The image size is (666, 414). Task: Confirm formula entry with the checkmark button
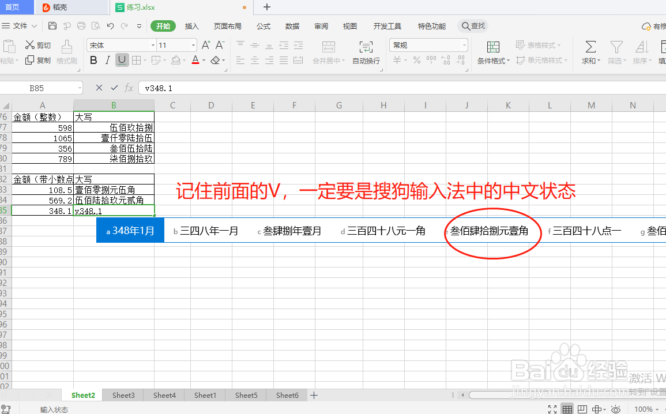[113, 88]
